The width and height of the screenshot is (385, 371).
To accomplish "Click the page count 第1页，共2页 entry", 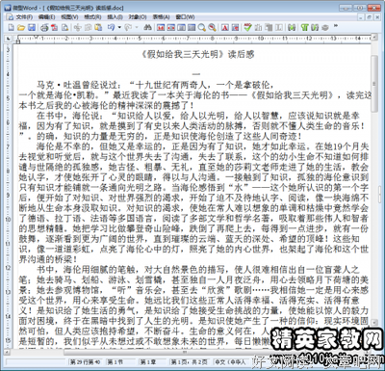I will (x=189, y=362).
